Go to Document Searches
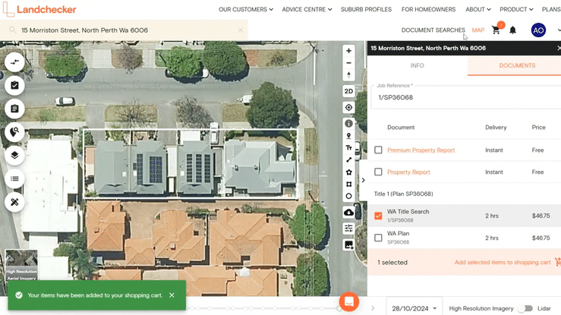The height and width of the screenshot is (315, 561). tap(433, 30)
